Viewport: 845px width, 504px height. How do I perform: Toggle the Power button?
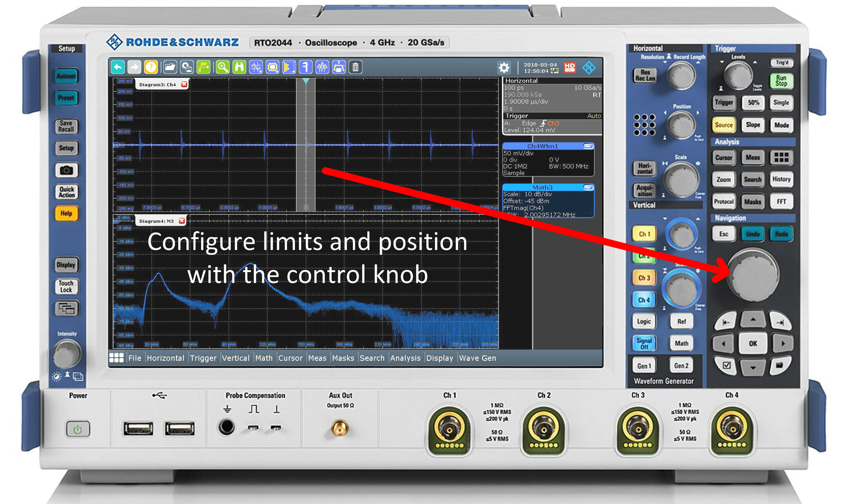click(x=78, y=429)
